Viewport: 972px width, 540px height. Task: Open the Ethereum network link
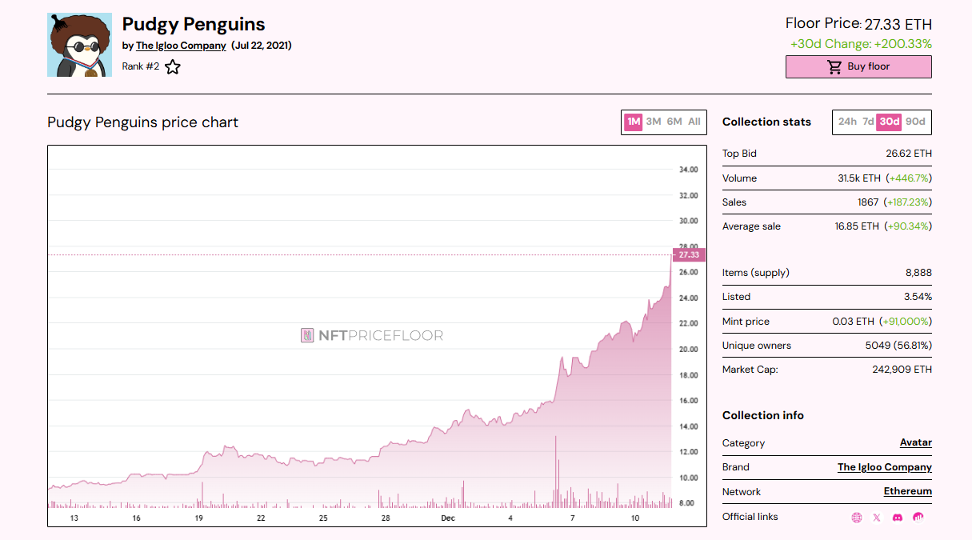click(907, 491)
